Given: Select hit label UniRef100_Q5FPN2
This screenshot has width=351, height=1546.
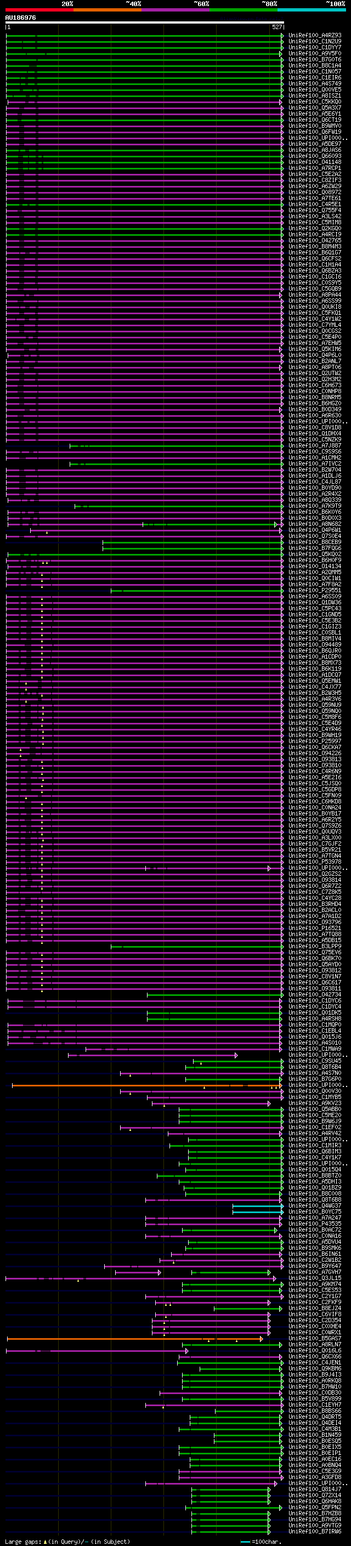Looking at the screenshot, I should click(314, 1507).
